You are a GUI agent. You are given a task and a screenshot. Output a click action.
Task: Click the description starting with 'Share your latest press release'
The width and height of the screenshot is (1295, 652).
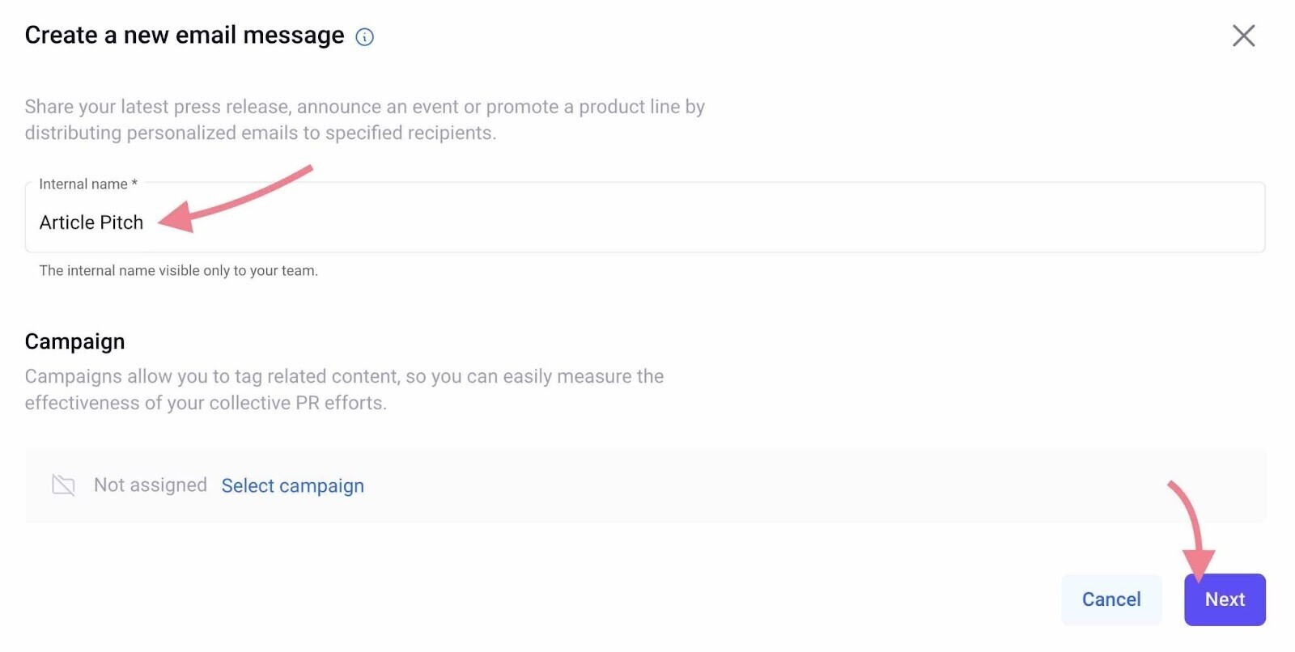coord(364,120)
